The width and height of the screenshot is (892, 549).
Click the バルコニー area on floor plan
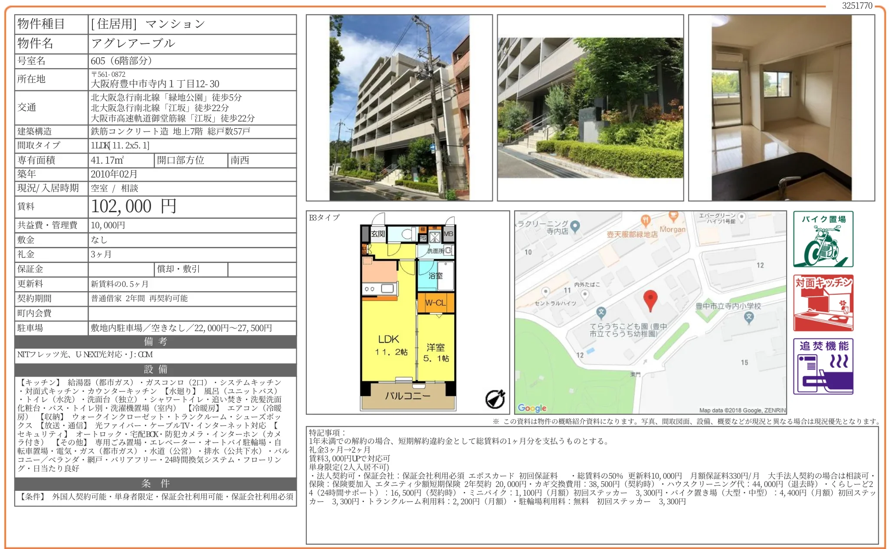pos(407,396)
